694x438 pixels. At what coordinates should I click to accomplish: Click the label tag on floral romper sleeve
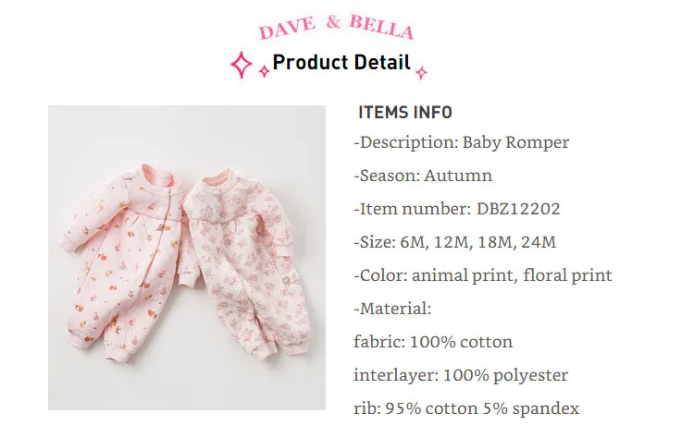click(288, 280)
